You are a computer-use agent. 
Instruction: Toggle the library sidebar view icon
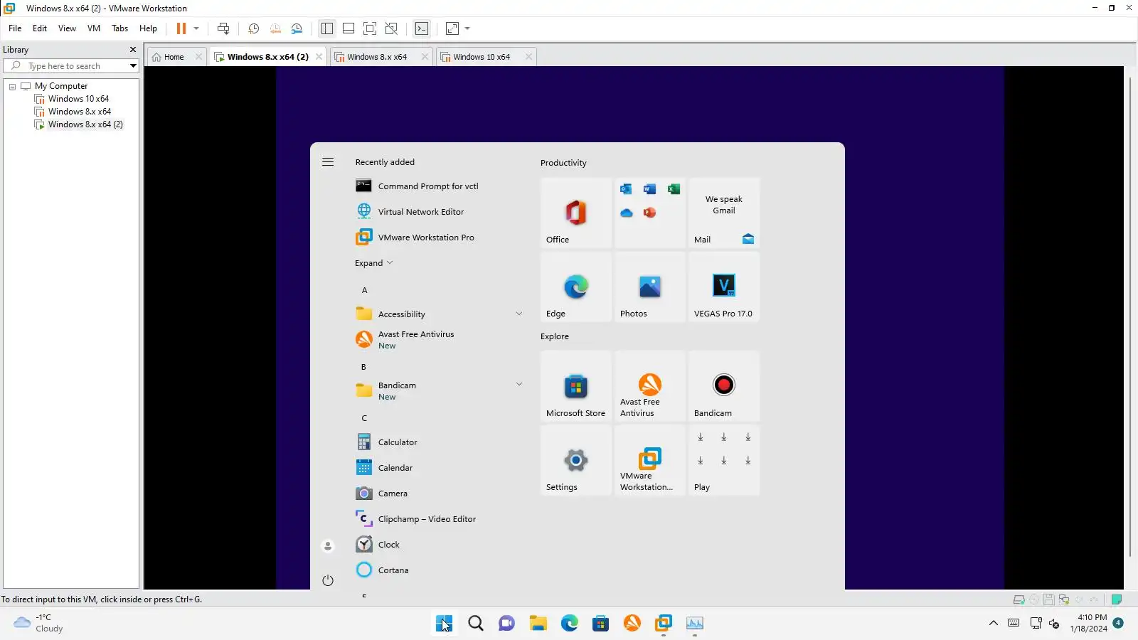[x=327, y=28]
